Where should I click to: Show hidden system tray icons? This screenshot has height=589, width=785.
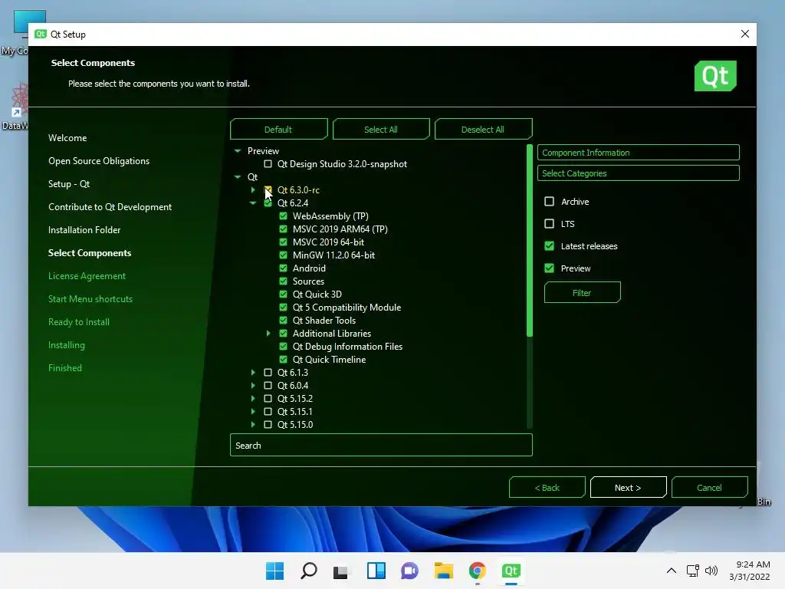(672, 571)
